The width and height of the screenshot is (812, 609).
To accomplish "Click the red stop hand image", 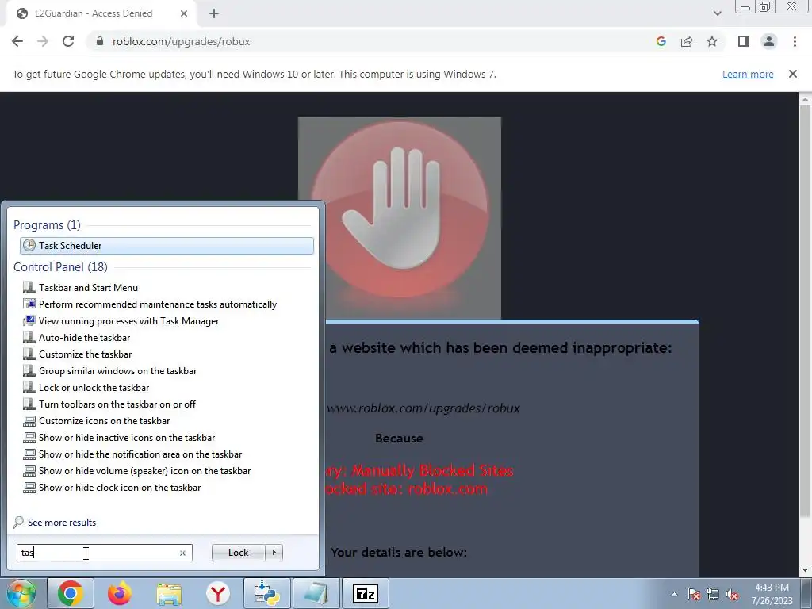I will 400,217.
